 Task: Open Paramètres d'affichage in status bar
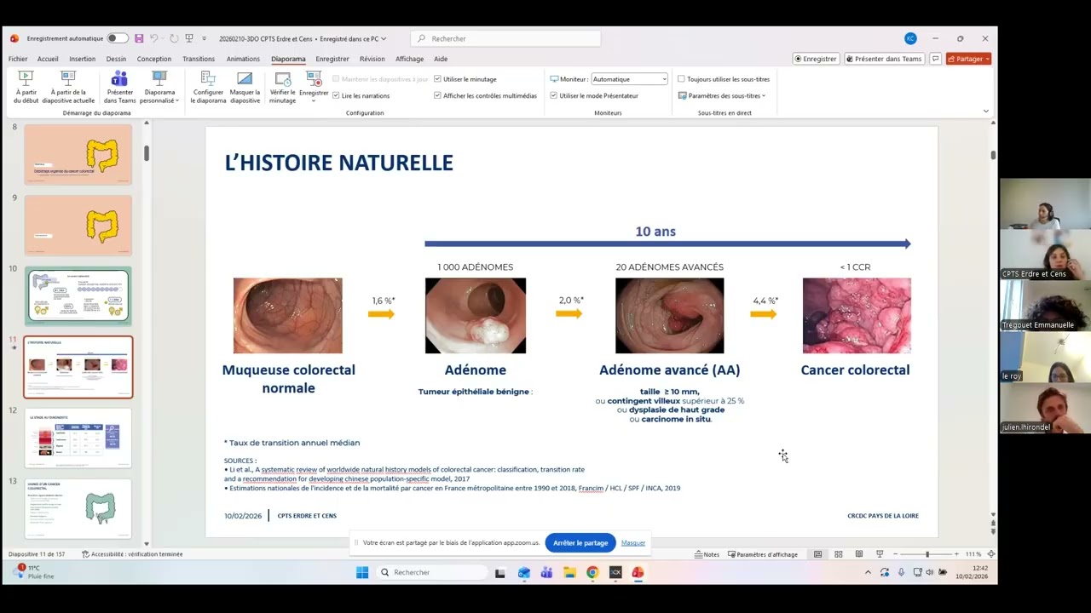(x=763, y=554)
